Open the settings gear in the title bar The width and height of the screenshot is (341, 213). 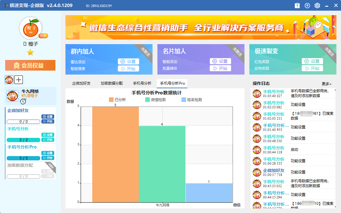pyautogui.click(x=317, y=5)
